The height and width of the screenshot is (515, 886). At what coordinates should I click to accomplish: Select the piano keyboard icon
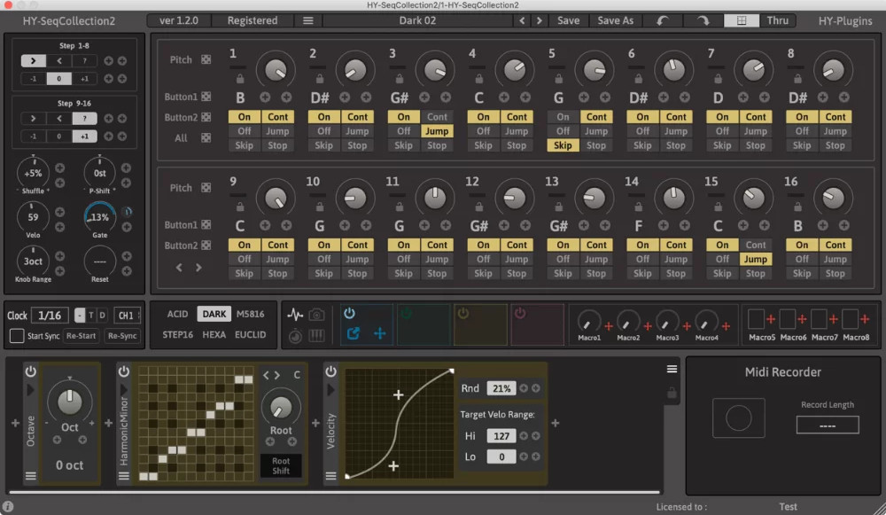coord(317,336)
